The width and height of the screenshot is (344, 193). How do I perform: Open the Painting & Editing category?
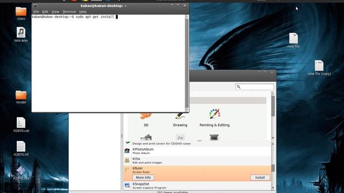click(214, 118)
